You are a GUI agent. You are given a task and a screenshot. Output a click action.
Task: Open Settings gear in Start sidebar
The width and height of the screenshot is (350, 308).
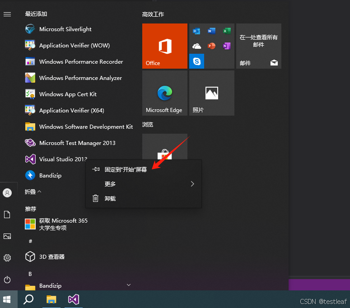[x=7, y=258]
